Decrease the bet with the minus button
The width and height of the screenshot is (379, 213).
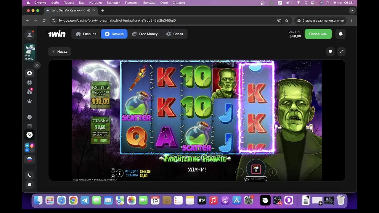[240, 172]
